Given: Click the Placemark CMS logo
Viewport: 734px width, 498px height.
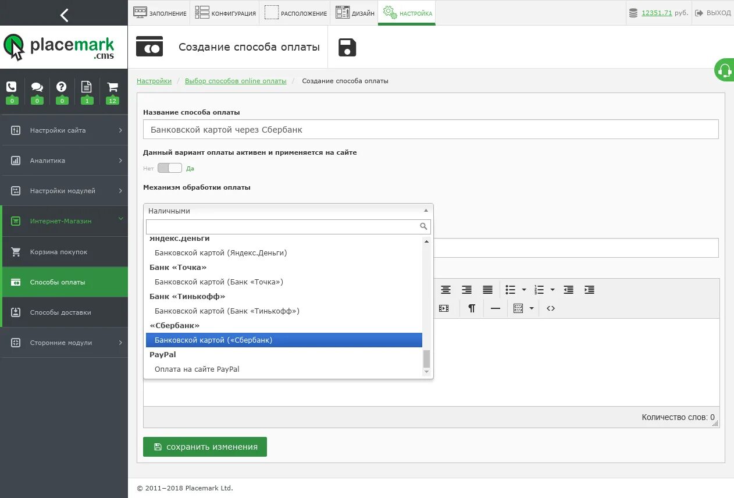Looking at the screenshot, I should click(x=59, y=48).
